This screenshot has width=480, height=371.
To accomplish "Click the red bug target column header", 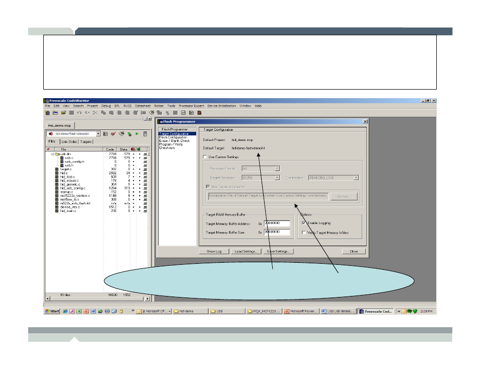I will click(x=132, y=149).
